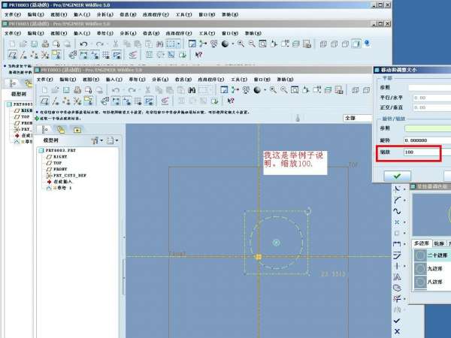Viewport: 451px width, 338px height.
Task: Open the sketcher Palette tool
Action: tap(397, 288)
